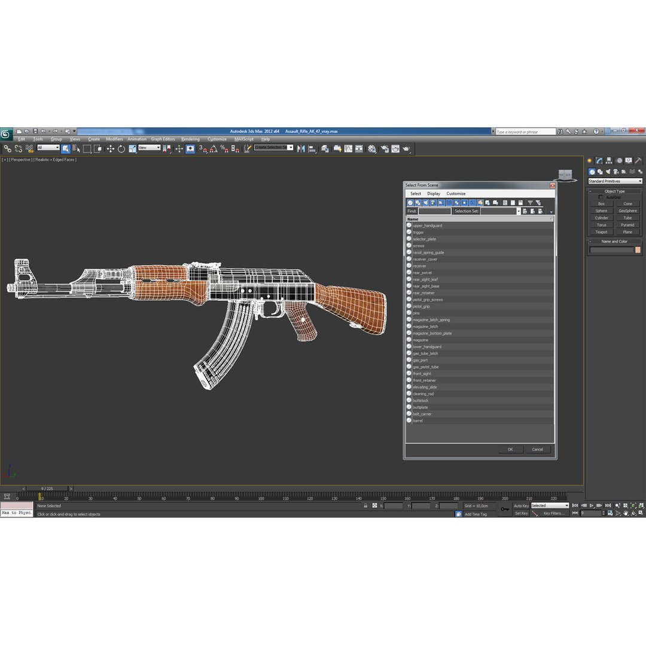The height and width of the screenshot is (646, 646).
Task: Open the Motion command panel tab
Action: point(619,161)
